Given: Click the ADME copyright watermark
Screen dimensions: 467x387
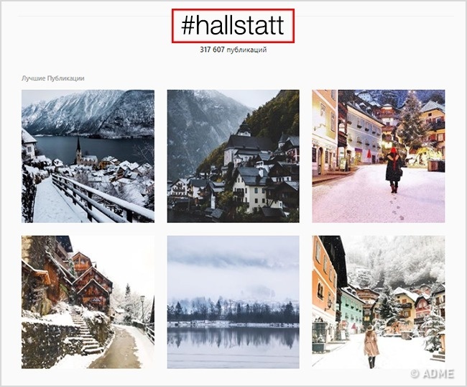Looking at the screenshot, I should 432,374.
